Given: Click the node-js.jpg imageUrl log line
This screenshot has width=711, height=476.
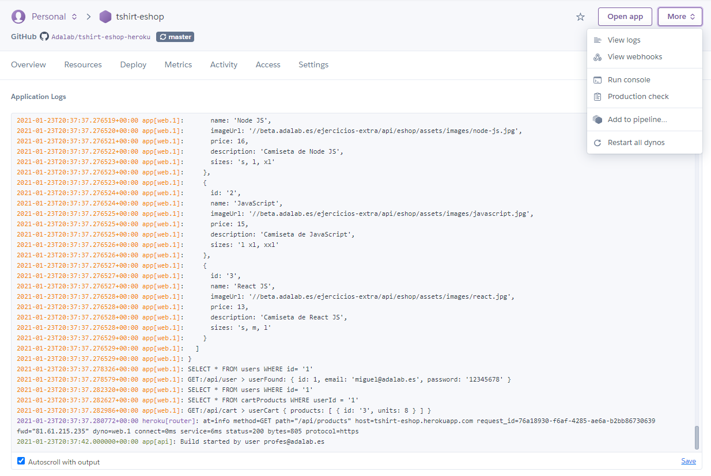Looking at the screenshot, I should point(366,131).
